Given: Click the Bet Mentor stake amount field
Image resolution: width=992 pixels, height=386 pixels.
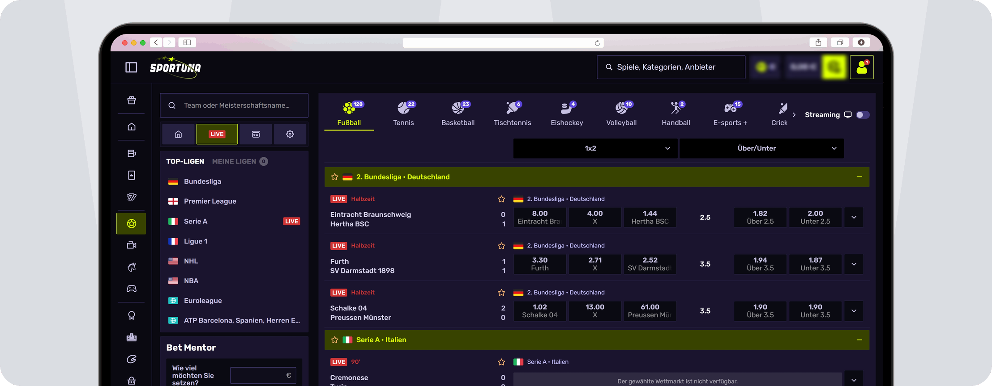Looking at the screenshot, I should pos(263,375).
